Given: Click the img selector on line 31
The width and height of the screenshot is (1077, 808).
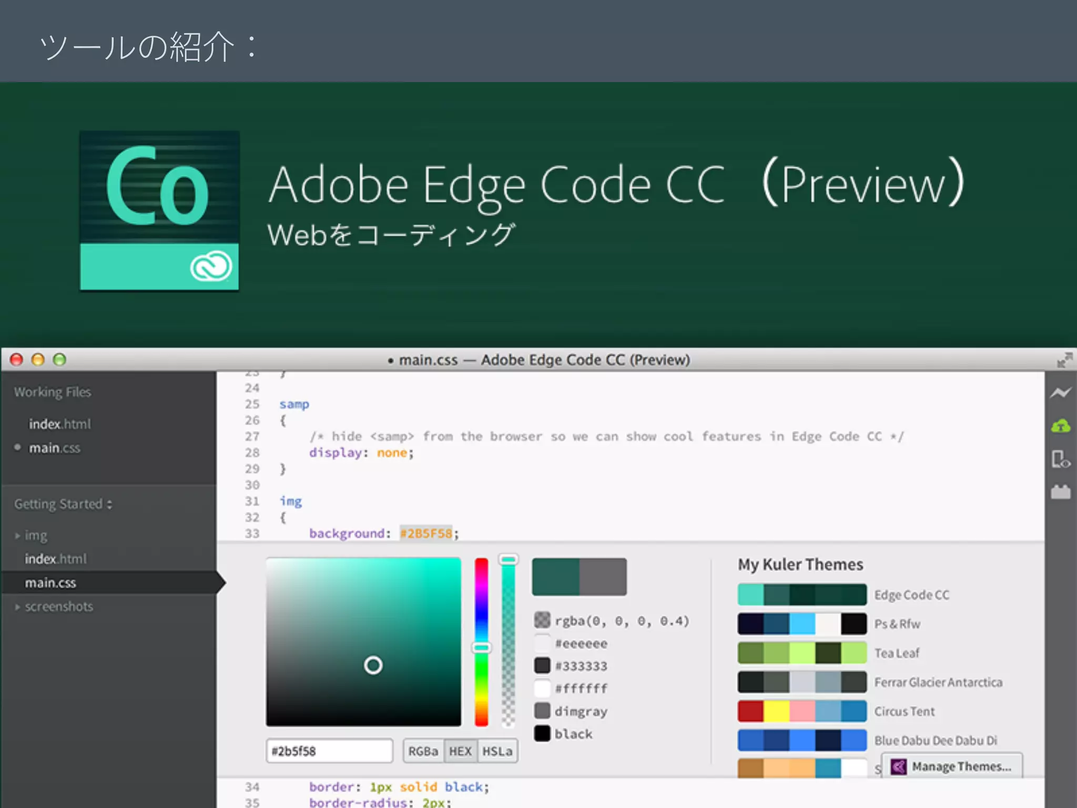Looking at the screenshot, I should click(291, 501).
